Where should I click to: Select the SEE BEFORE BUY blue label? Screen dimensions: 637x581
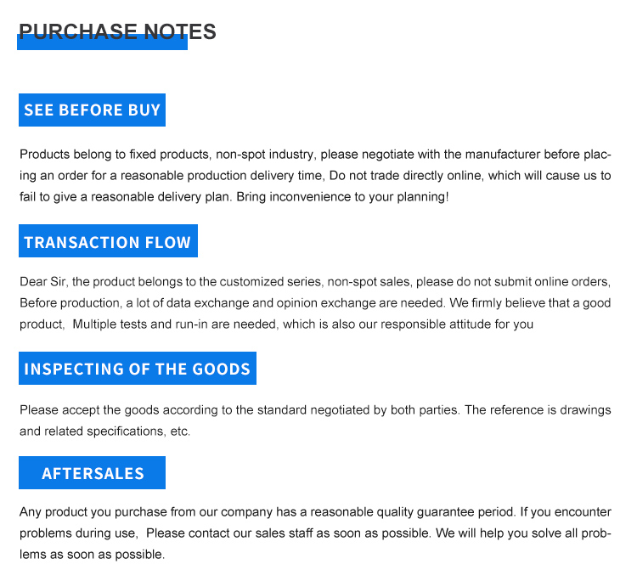tap(92, 110)
